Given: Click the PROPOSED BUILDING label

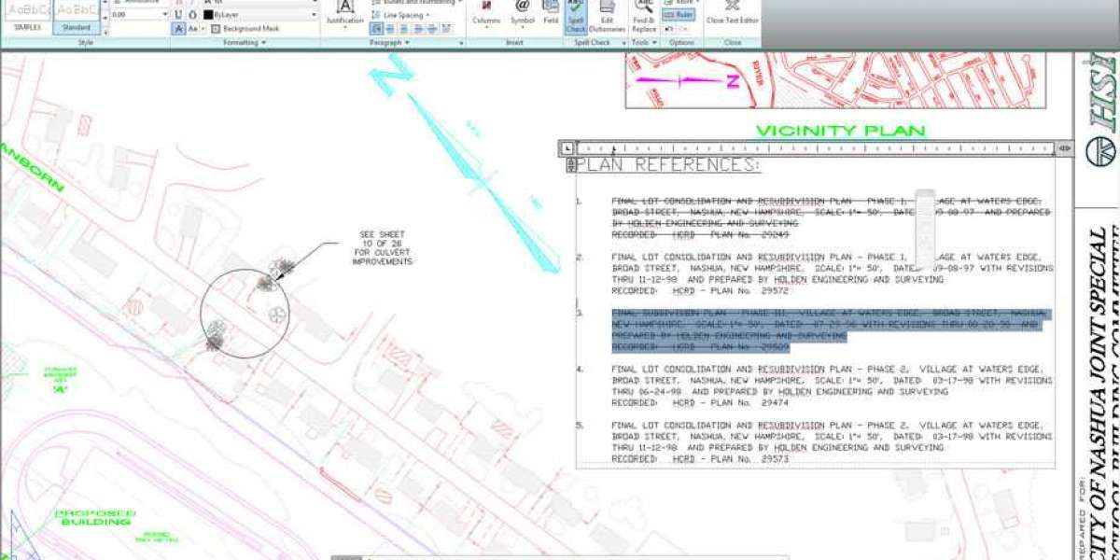Looking at the screenshot, I should point(94,517).
